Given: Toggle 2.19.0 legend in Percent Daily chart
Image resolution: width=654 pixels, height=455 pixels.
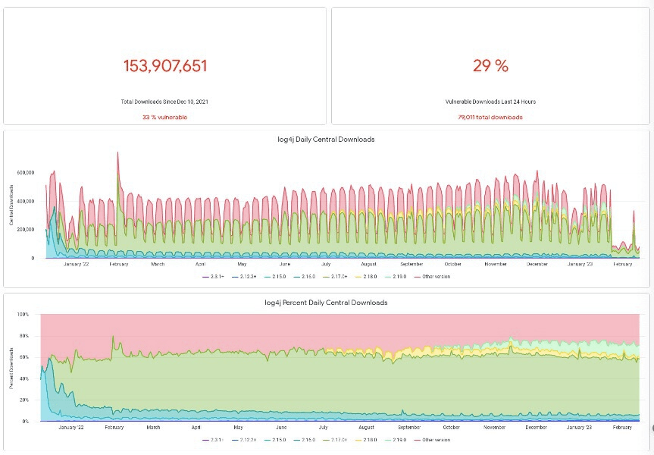Looking at the screenshot, I should pyautogui.click(x=396, y=440).
